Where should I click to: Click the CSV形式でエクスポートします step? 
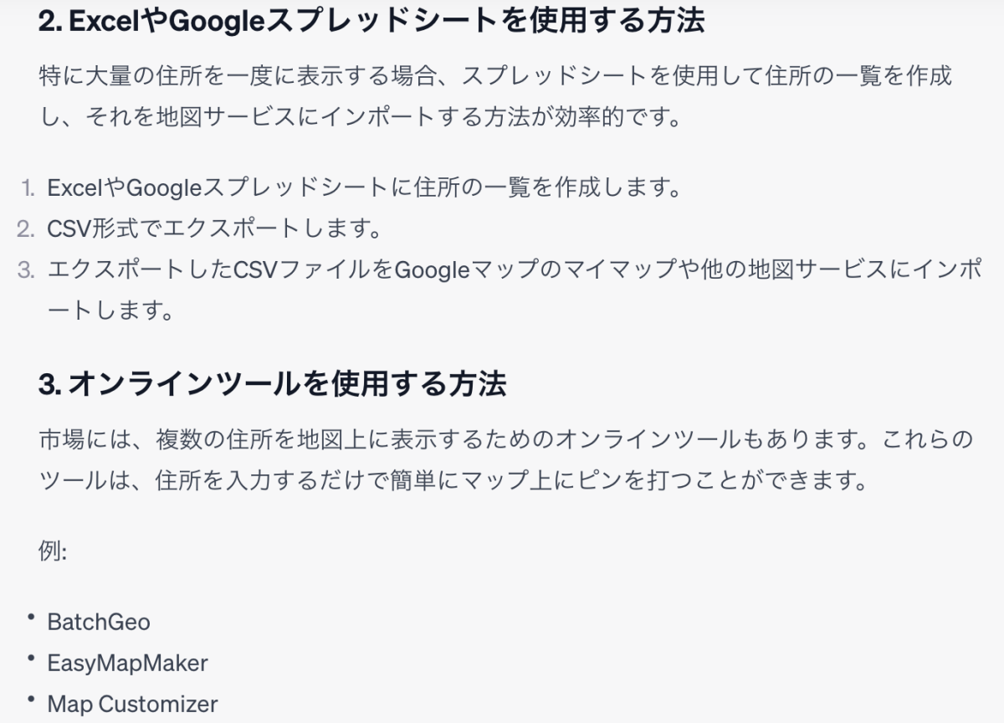(x=213, y=228)
